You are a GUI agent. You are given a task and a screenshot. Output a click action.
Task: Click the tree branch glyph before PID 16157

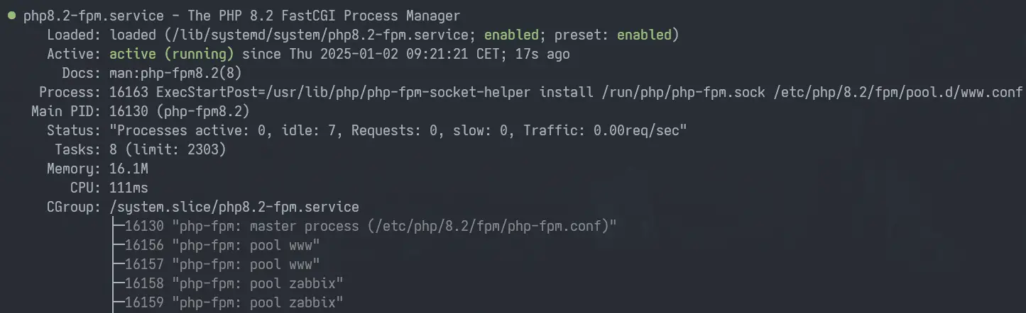click(117, 264)
